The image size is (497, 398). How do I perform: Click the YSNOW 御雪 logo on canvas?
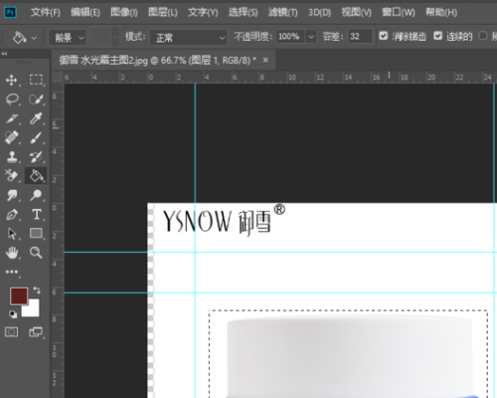224,220
